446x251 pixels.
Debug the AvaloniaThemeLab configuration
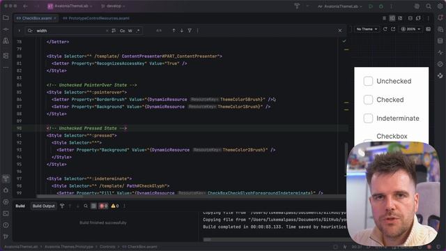tap(381, 6)
